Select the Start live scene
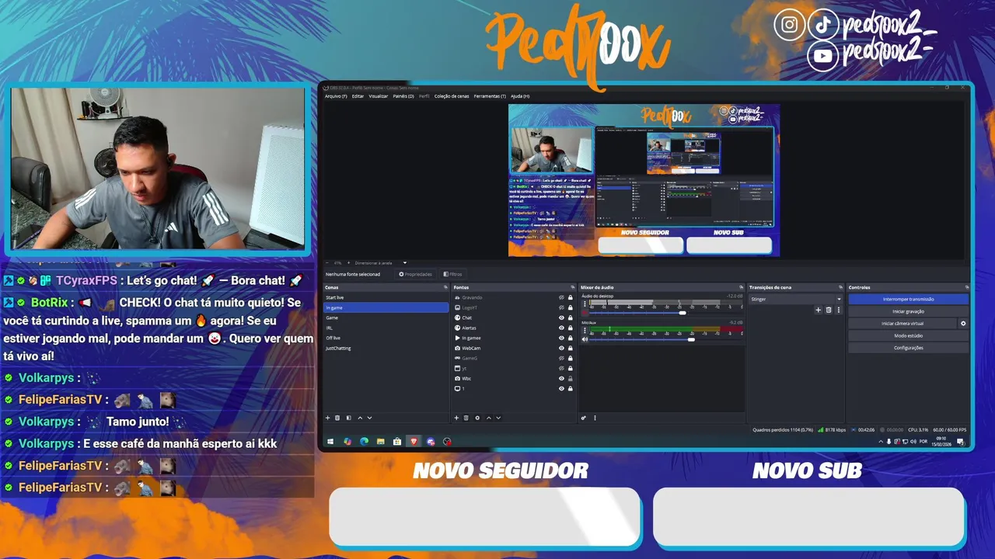Screen dimensions: 995x559 pos(386,297)
